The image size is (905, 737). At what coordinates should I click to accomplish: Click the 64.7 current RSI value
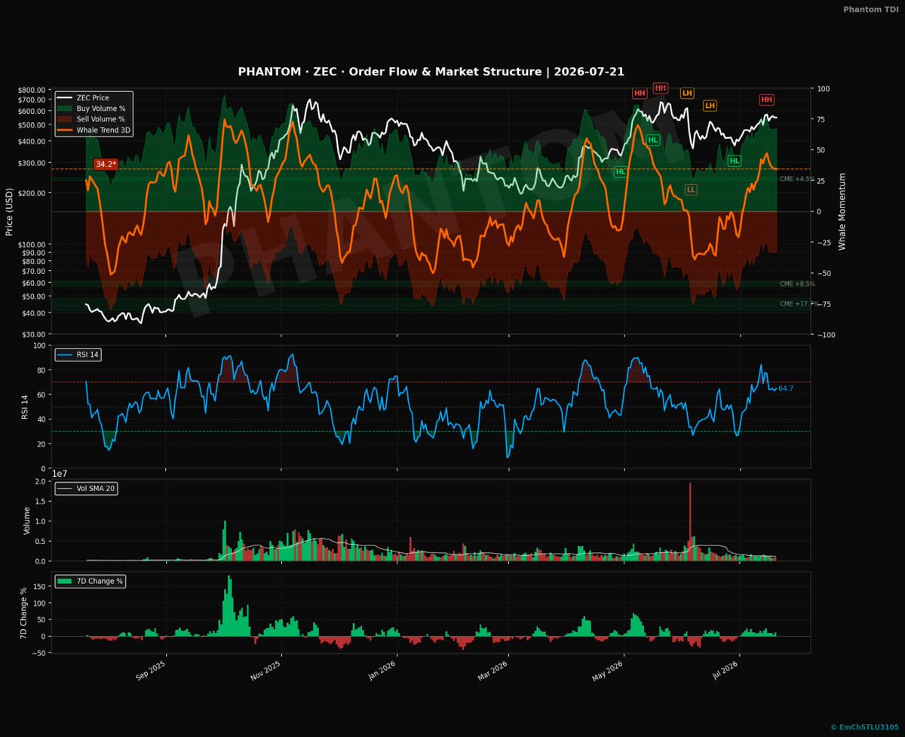click(786, 388)
